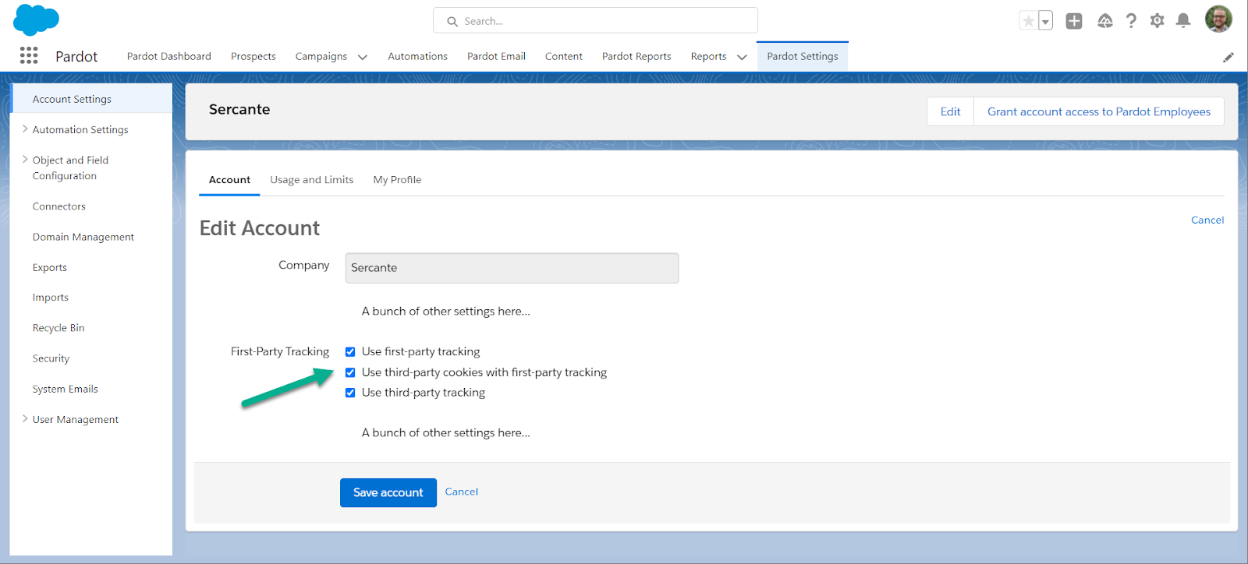Grant account access to Pardot Employees
The width and height of the screenshot is (1248, 564).
coord(1099,111)
